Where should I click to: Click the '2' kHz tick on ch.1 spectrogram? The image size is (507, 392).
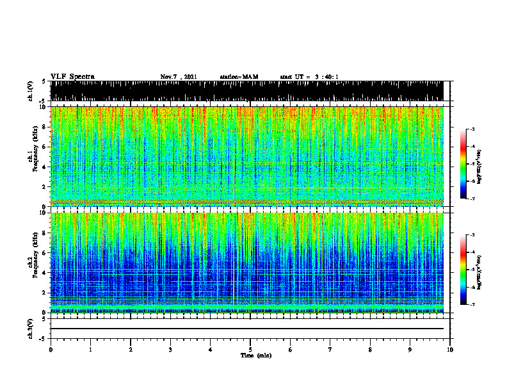45,187
